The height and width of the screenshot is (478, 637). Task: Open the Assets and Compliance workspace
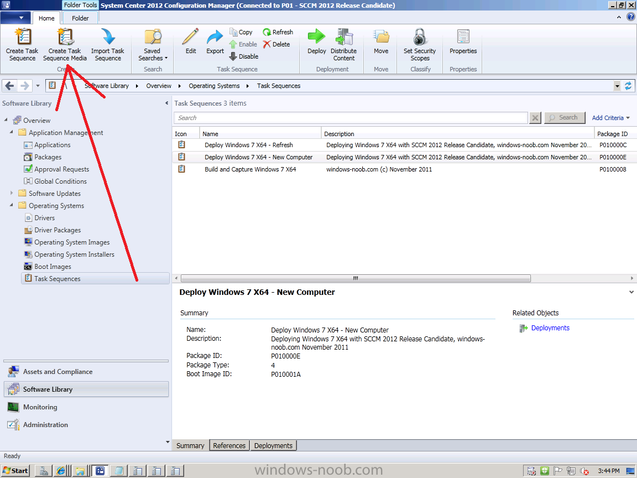pos(86,372)
